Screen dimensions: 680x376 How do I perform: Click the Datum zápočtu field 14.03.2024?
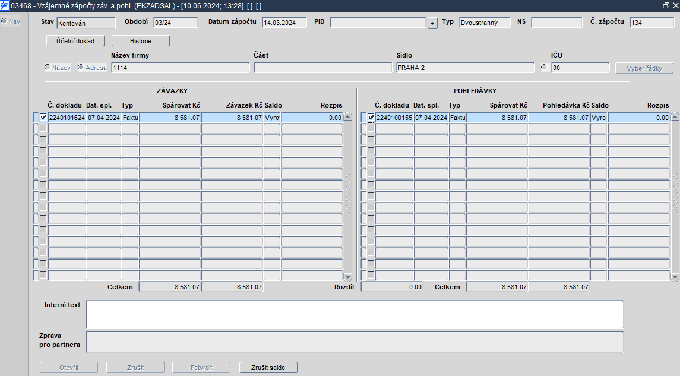284,23
